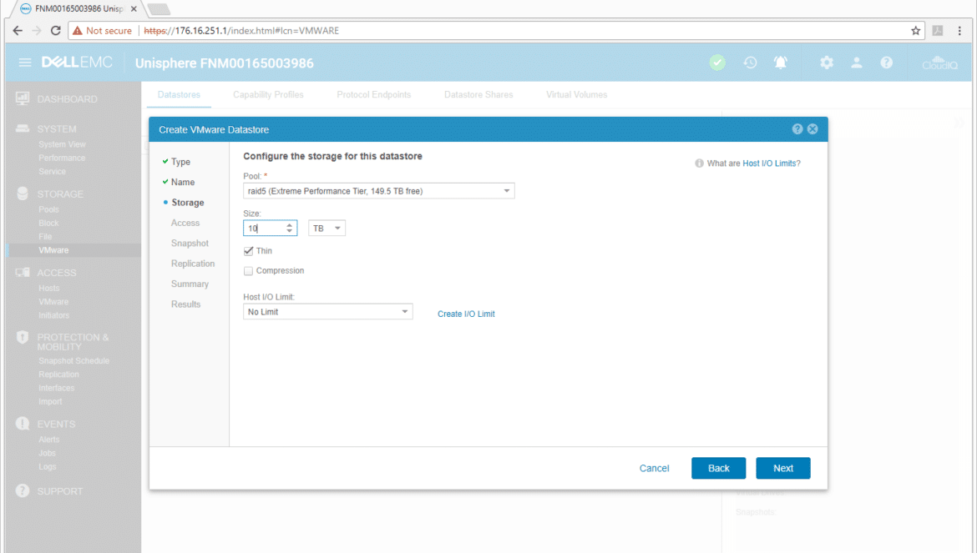Click the Access sidebar section icon
Image resolution: width=977 pixels, height=553 pixels.
coord(23,273)
